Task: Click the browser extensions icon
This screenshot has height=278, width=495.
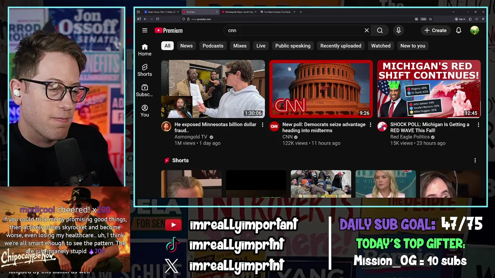Action: coord(470,19)
